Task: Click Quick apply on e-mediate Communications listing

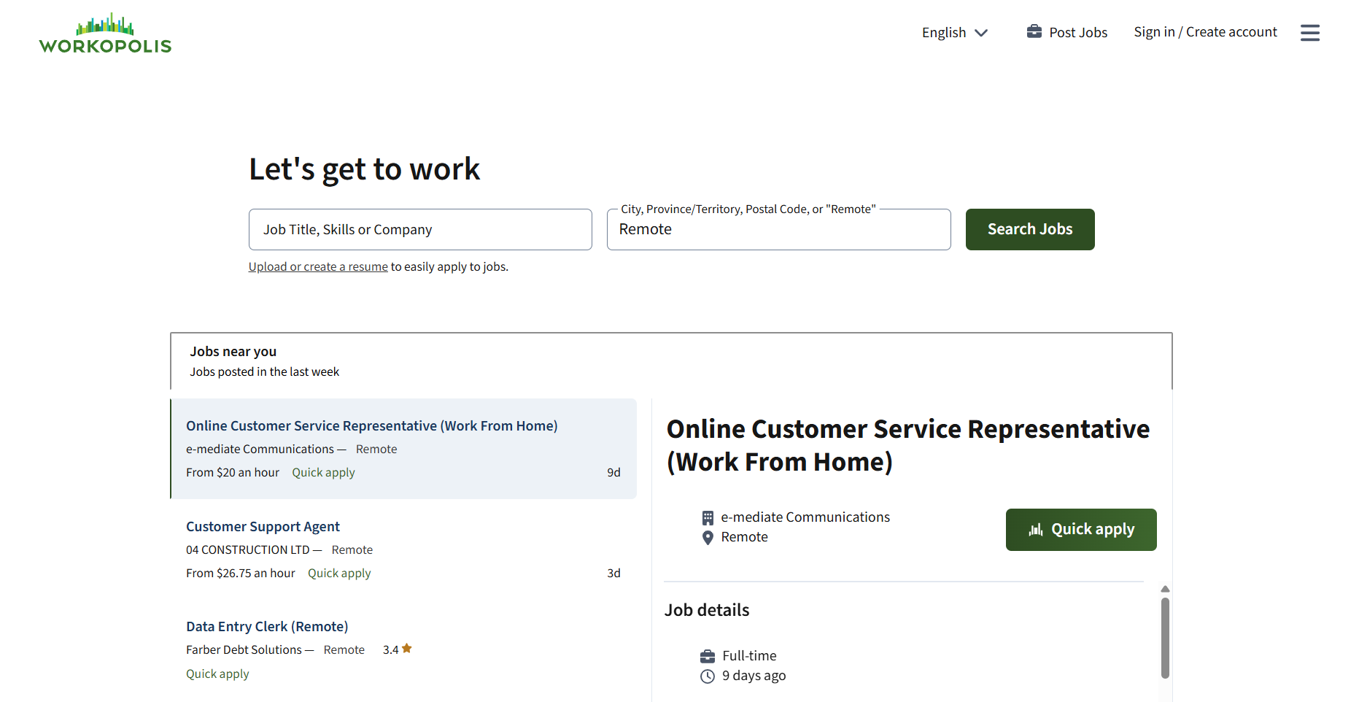Action: 323,473
